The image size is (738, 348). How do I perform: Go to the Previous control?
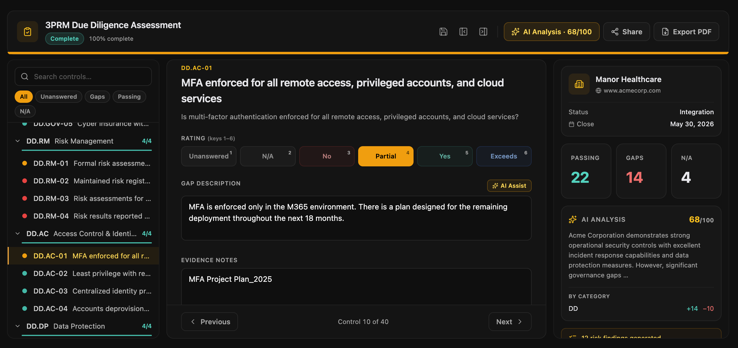(210, 322)
